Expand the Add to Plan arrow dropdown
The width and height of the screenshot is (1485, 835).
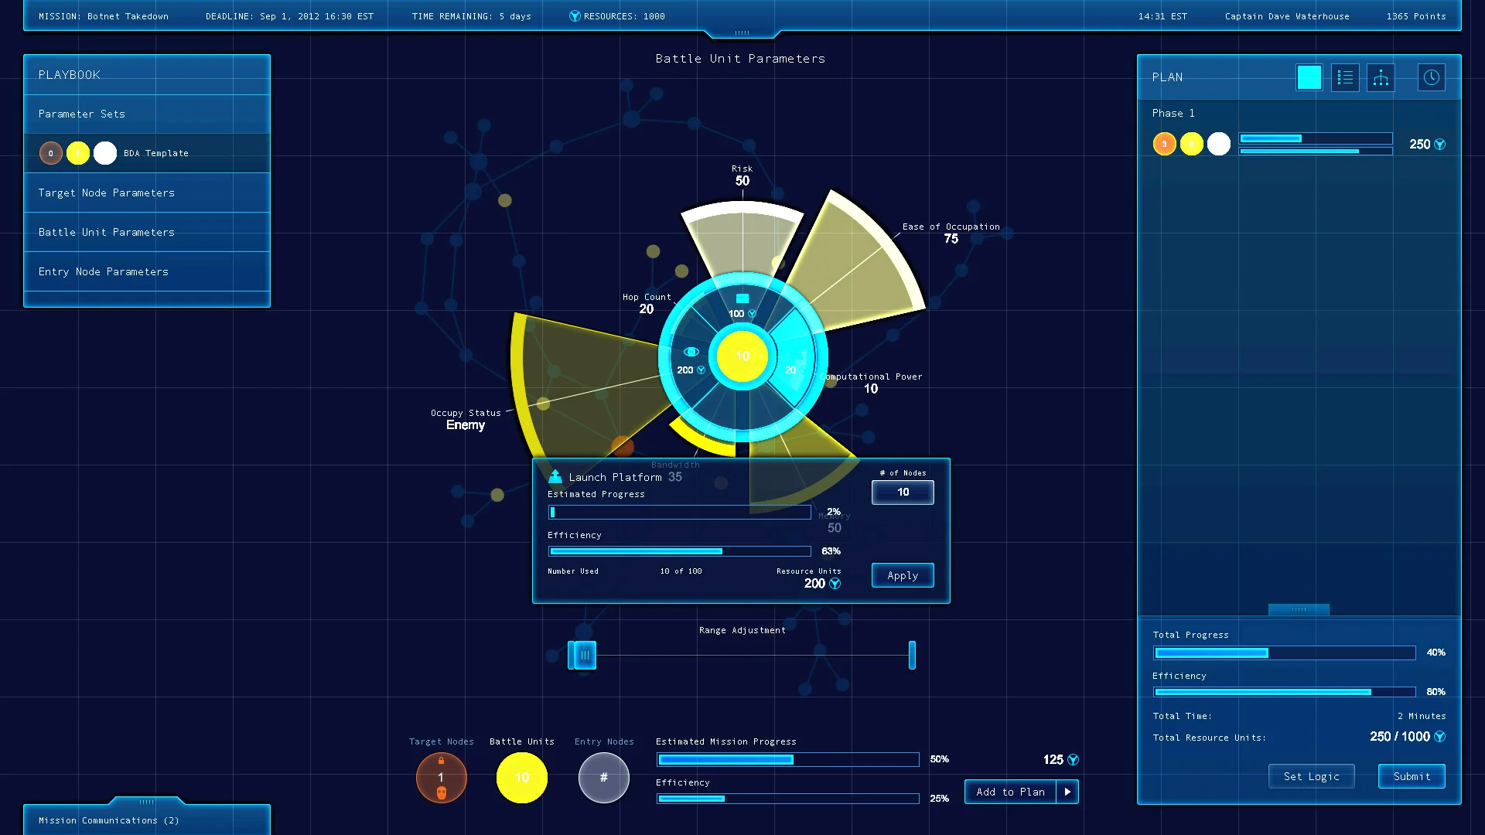pyautogui.click(x=1067, y=792)
